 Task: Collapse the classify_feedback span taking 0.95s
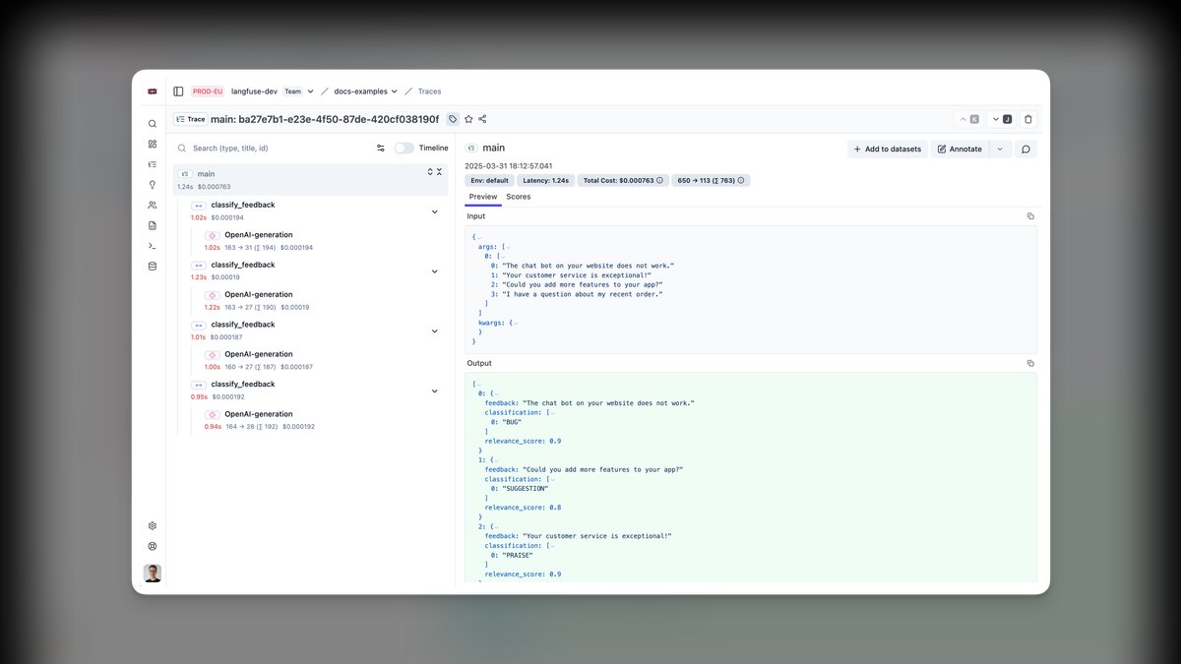point(435,392)
